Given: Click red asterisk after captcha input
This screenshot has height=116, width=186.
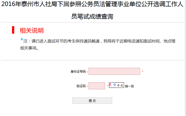Looking at the screenshot, I should [x=107, y=86].
